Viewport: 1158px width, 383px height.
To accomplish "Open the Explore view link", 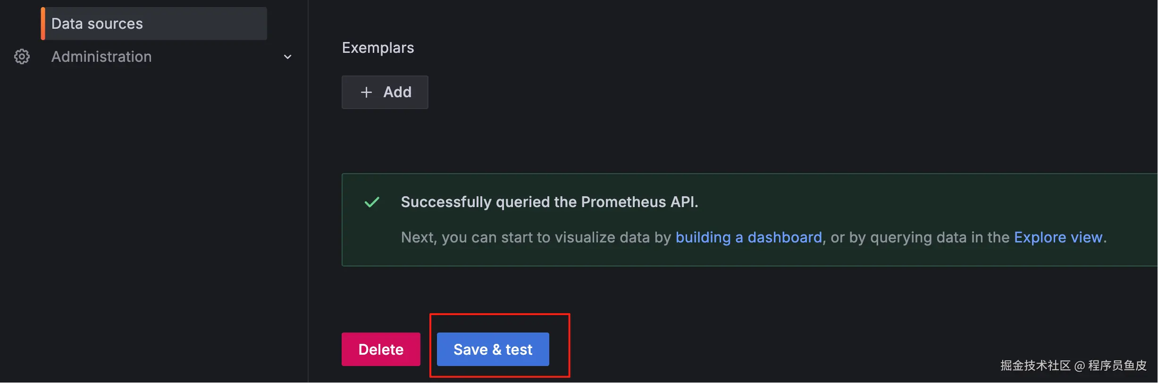I will click(1058, 237).
